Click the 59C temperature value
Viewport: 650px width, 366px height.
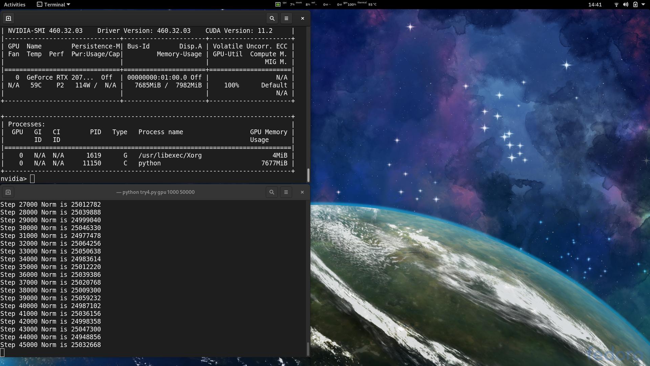point(36,85)
